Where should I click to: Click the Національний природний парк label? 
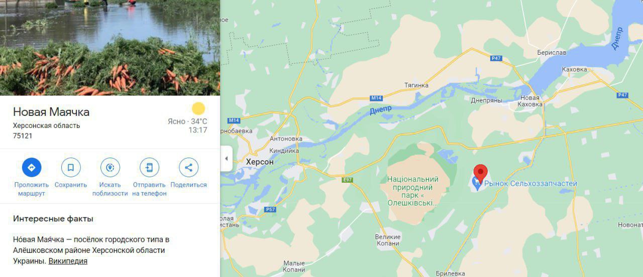[x=413, y=191]
